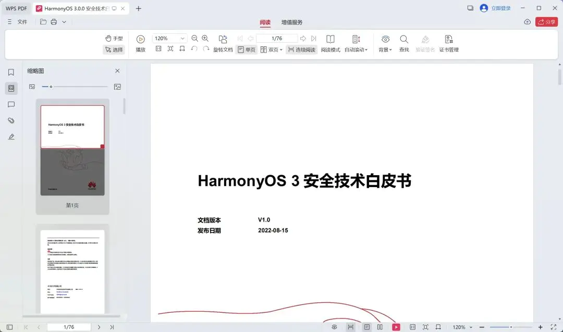Expand the 自动滚动 auto-scroll dropdown
The image size is (563, 332).
(357, 50)
